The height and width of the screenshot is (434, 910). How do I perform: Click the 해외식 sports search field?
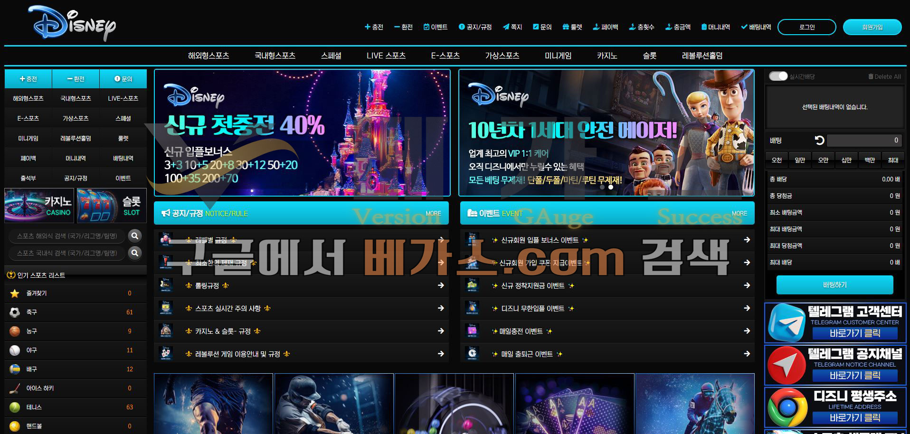click(66, 236)
